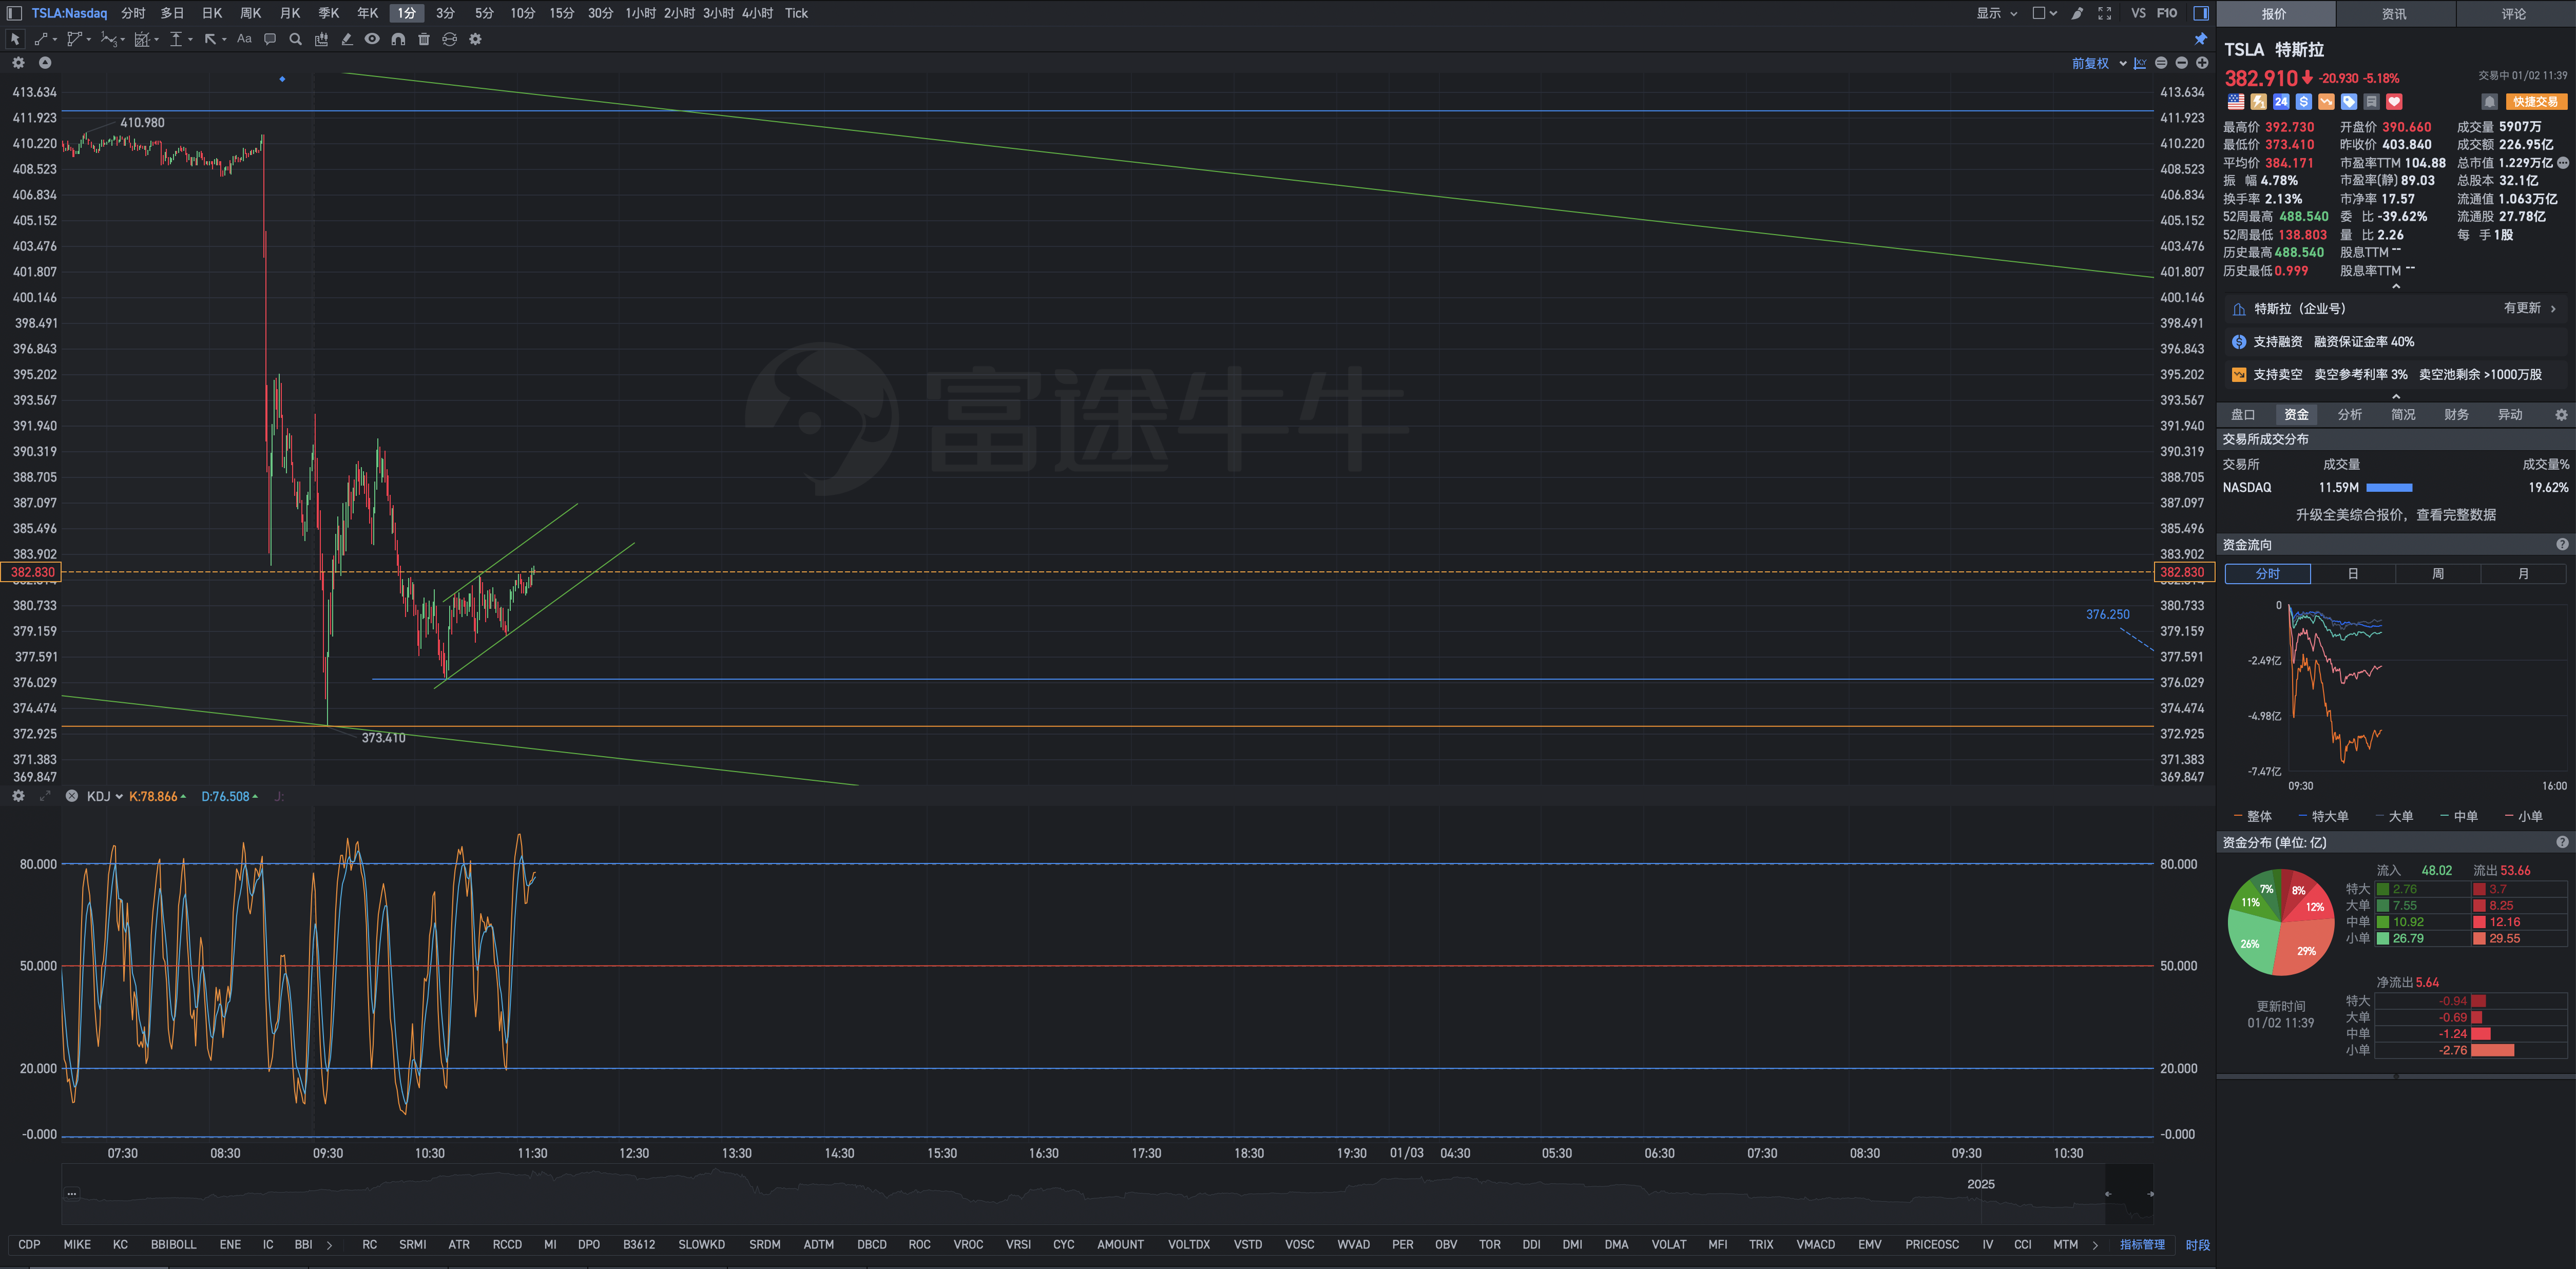Screen dimensions: 2576x1269
Task: Zoom out chart with minus icon
Action: 2182,63
